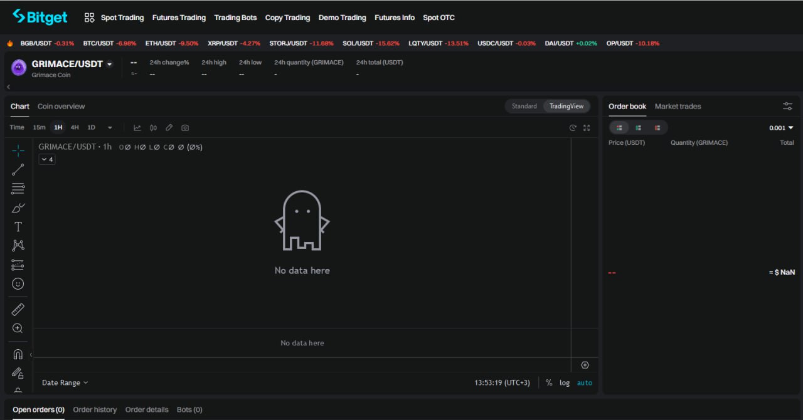Select the forecast and measurement tool
This screenshot has height=420, width=803.
point(18,265)
